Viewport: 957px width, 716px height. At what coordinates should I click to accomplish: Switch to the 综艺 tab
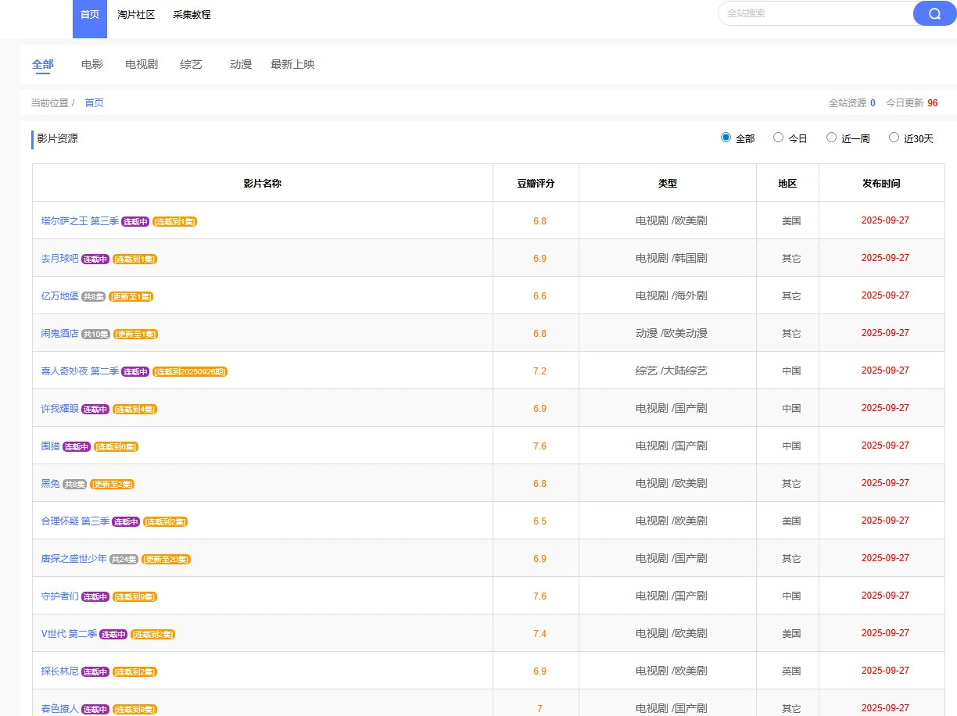pos(191,65)
